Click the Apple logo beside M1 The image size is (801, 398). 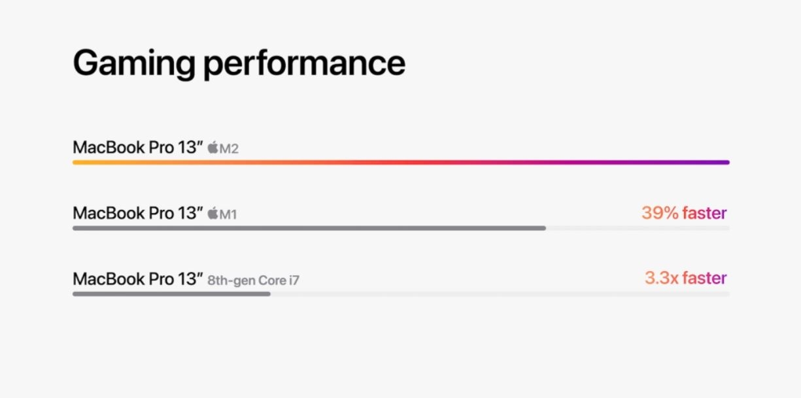coord(213,213)
